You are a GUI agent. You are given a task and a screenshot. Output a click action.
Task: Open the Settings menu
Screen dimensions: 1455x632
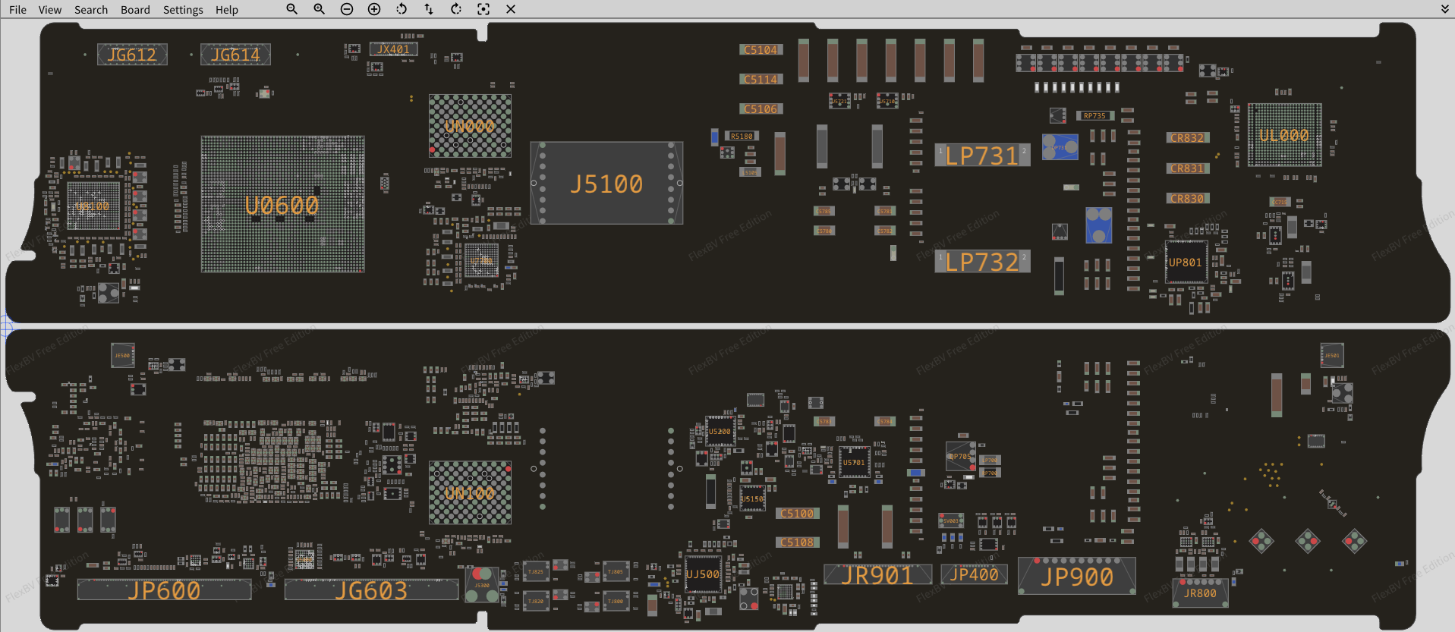183,10
